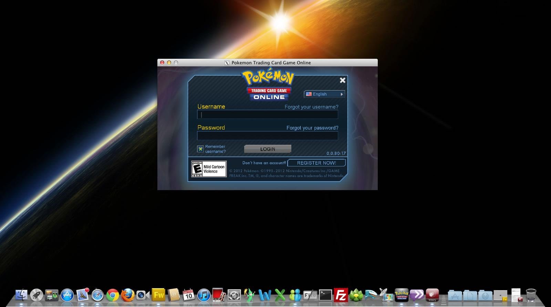Open the Trash in the Dock
Screen dimensions: 551x307
(531, 295)
